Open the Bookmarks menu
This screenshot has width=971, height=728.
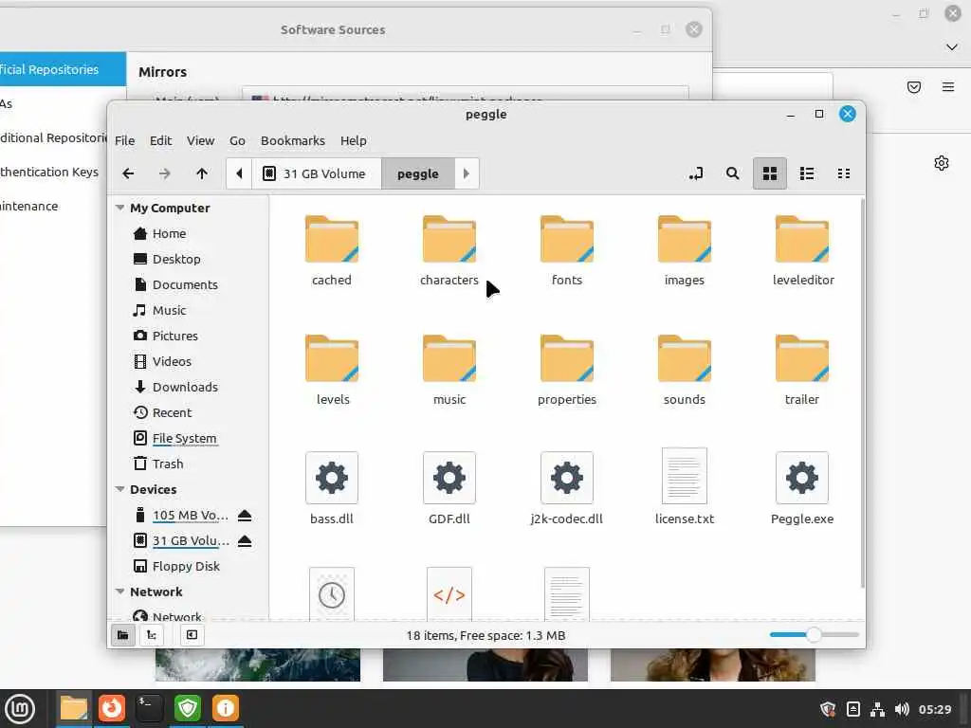point(293,140)
